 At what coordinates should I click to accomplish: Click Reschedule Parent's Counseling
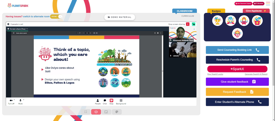(237, 60)
